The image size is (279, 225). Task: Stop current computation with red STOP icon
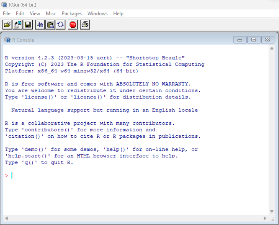click(x=73, y=25)
